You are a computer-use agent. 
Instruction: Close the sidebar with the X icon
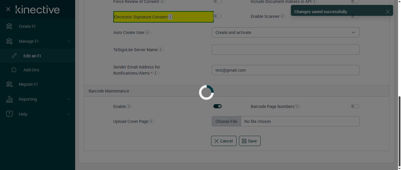[8, 9]
